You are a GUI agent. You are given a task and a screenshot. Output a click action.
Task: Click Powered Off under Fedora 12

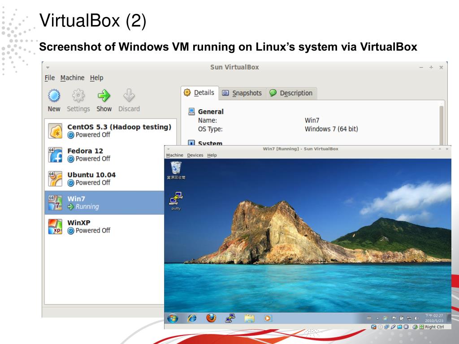point(93,159)
